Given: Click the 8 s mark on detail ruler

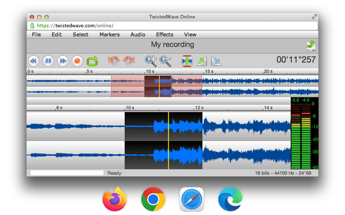Looking at the screenshot, I should click(59, 108).
